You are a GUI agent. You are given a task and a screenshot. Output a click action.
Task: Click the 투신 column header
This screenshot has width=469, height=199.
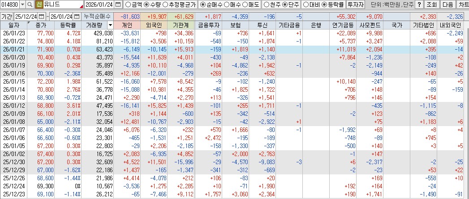(x=262, y=25)
